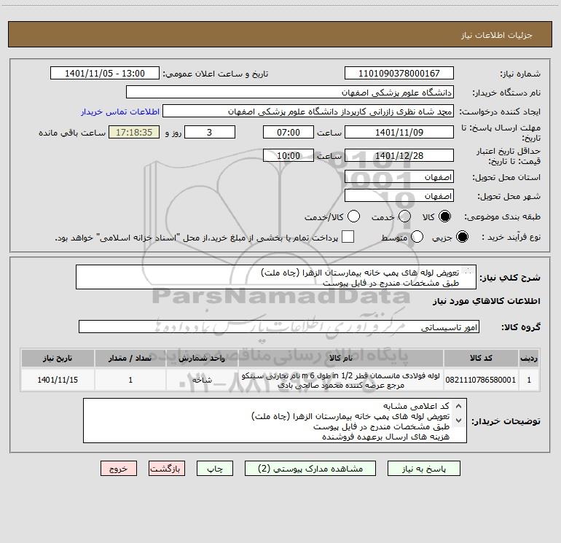Click the چاپ print button
561x543 pixels.
tap(215, 469)
